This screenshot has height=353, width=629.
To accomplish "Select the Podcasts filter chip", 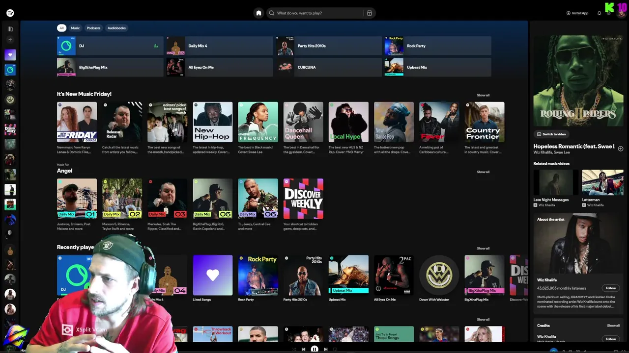I will click(x=93, y=28).
